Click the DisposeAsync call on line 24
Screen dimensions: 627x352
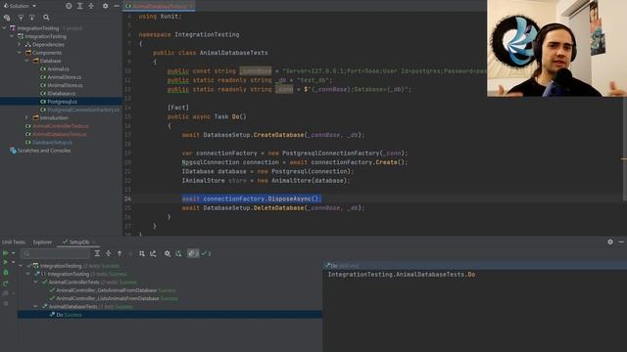294,198
